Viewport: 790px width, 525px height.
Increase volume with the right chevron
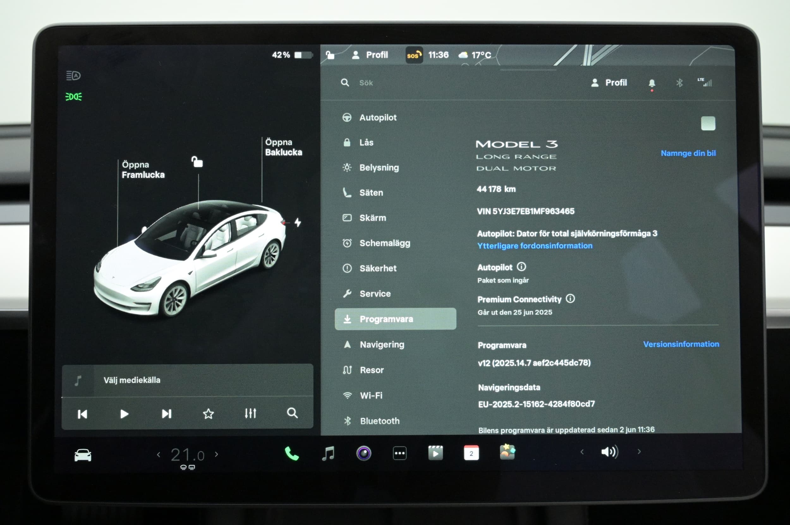(639, 451)
